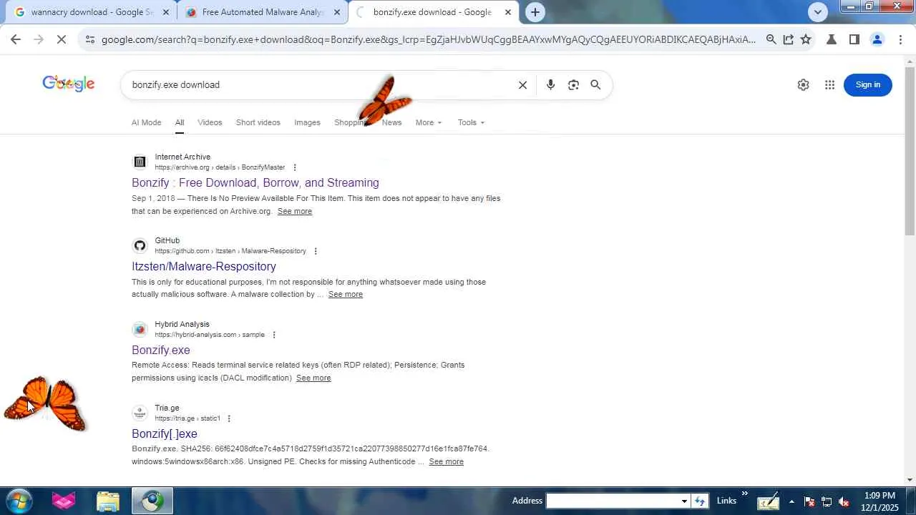Open the Tria.ge Bonzify[.]exe result
The height and width of the screenshot is (515, 916).
[x=165, y=434]
